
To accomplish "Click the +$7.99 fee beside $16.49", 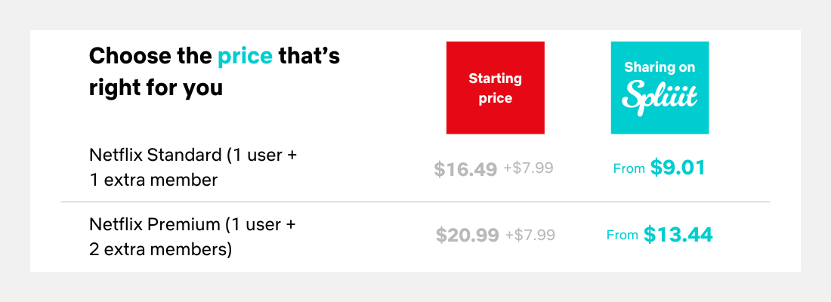I will coord(528,168).
